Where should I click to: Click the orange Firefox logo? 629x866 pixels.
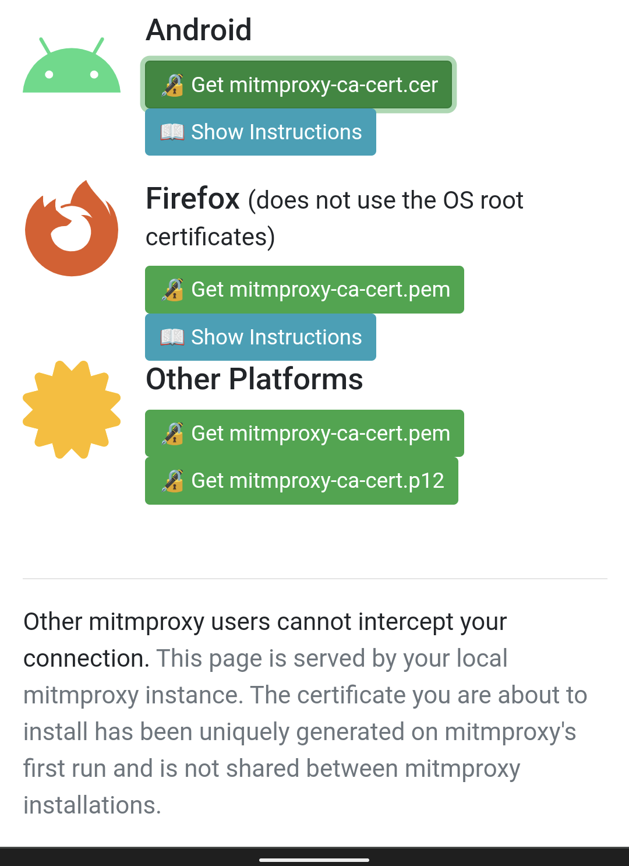pos(72,228)
